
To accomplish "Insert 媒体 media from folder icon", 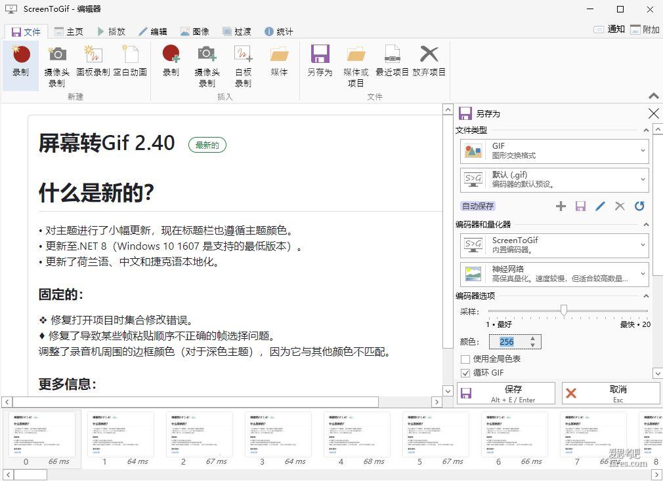I will click(x=279, y=61).
